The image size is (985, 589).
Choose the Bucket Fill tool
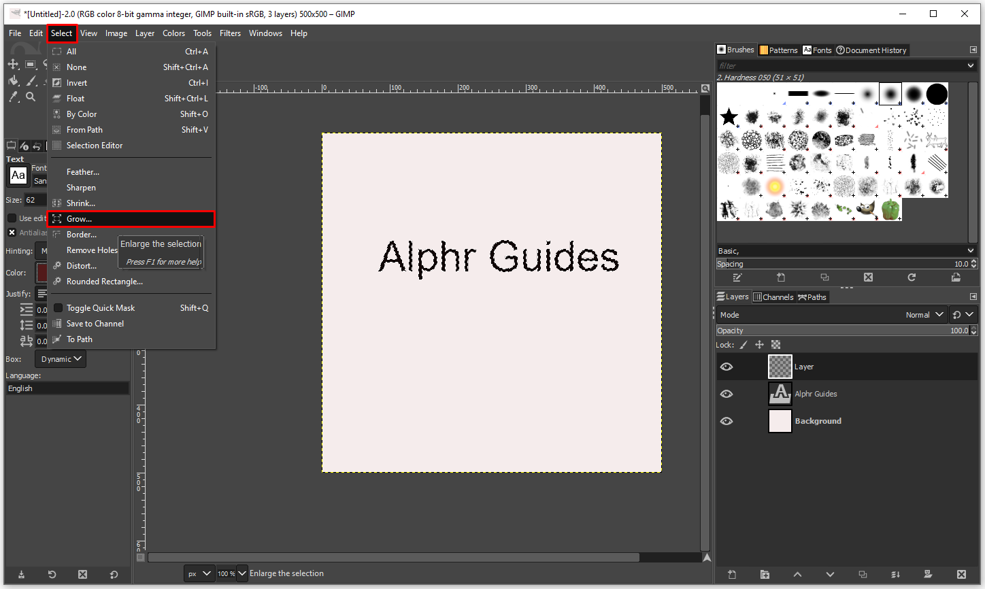tap(14, 81)
